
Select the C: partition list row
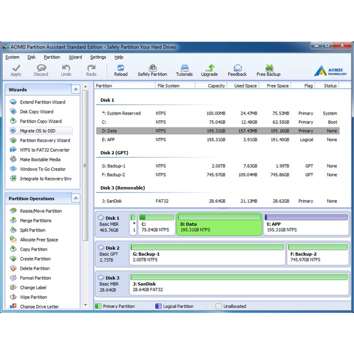[218, 122]
